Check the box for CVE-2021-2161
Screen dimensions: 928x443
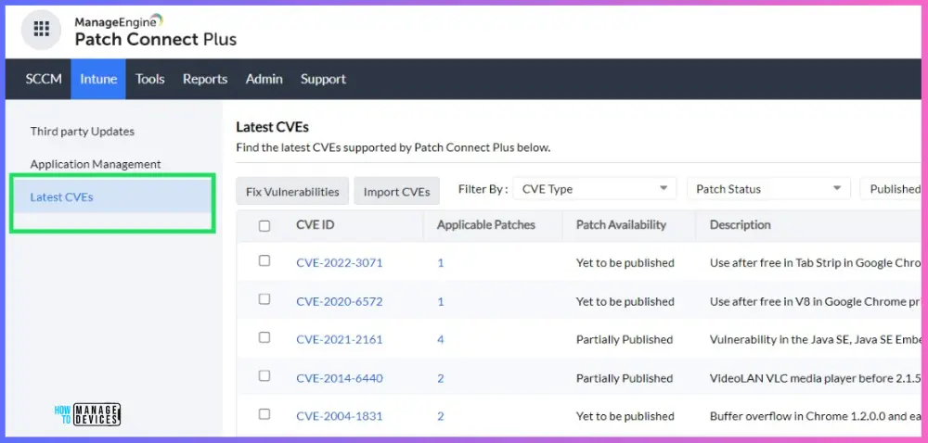[x=264, y=337]
